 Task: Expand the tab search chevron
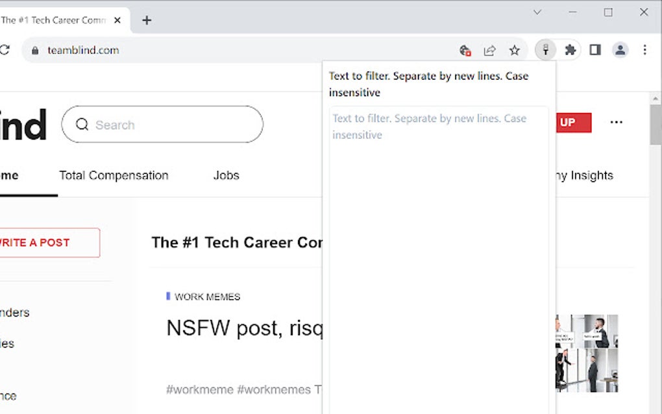537,12
